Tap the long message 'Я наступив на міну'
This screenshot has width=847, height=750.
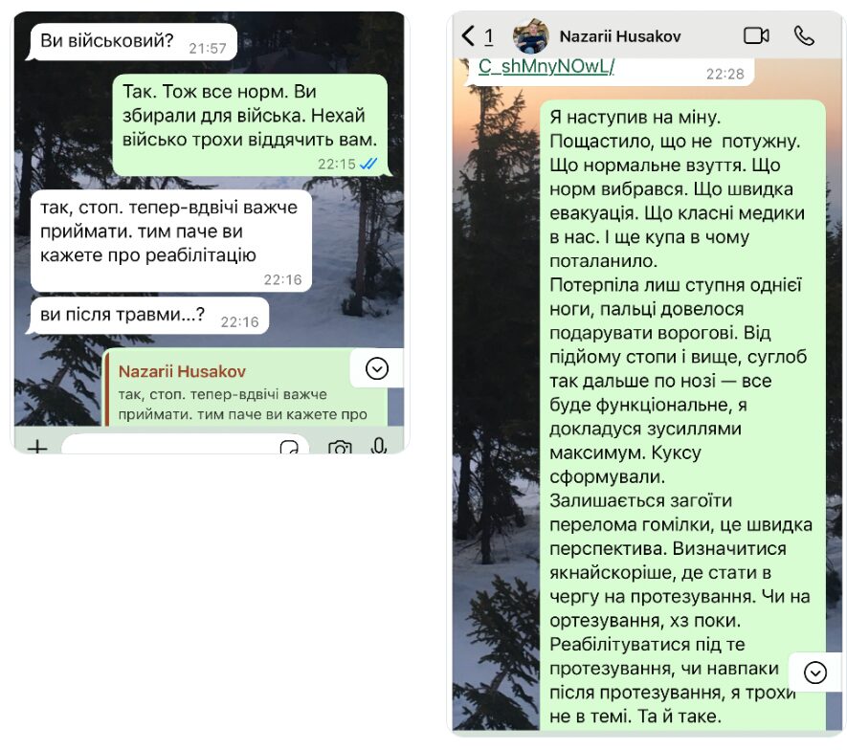682,416
